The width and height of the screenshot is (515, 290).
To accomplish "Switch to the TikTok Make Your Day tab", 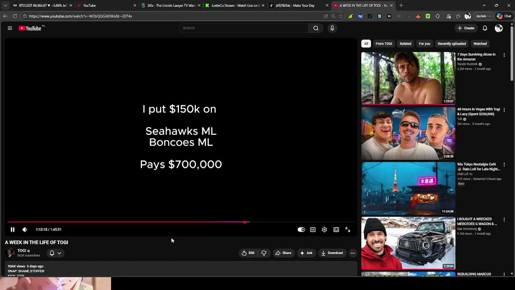I will point(299,6).
